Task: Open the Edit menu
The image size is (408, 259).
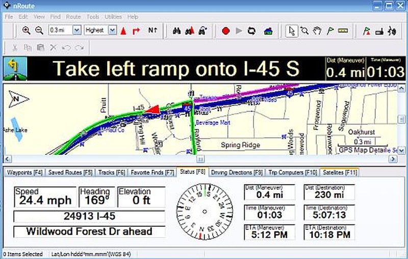Action: point(23,17)
